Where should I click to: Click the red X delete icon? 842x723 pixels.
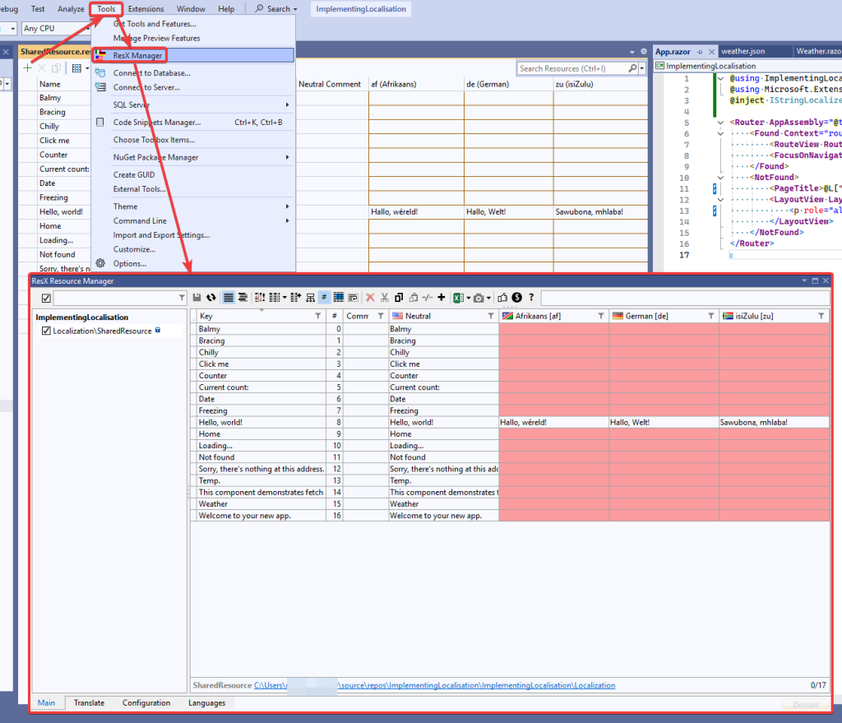pos(370,298)
